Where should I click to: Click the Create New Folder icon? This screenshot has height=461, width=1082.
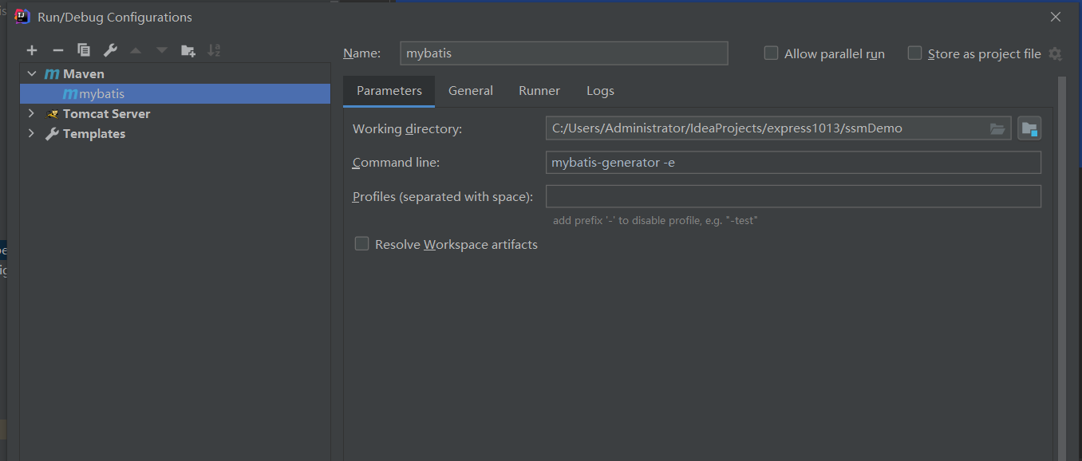[188, 50]
